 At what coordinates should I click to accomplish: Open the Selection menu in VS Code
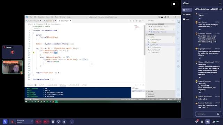tap(41, 17)
